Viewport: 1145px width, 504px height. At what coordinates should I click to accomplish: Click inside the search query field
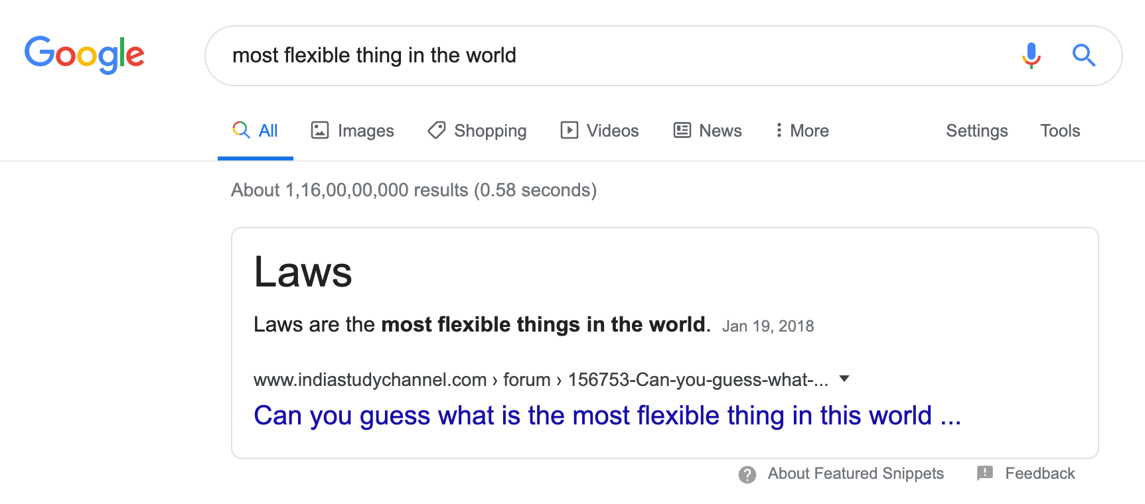click(x=465, y=56)
